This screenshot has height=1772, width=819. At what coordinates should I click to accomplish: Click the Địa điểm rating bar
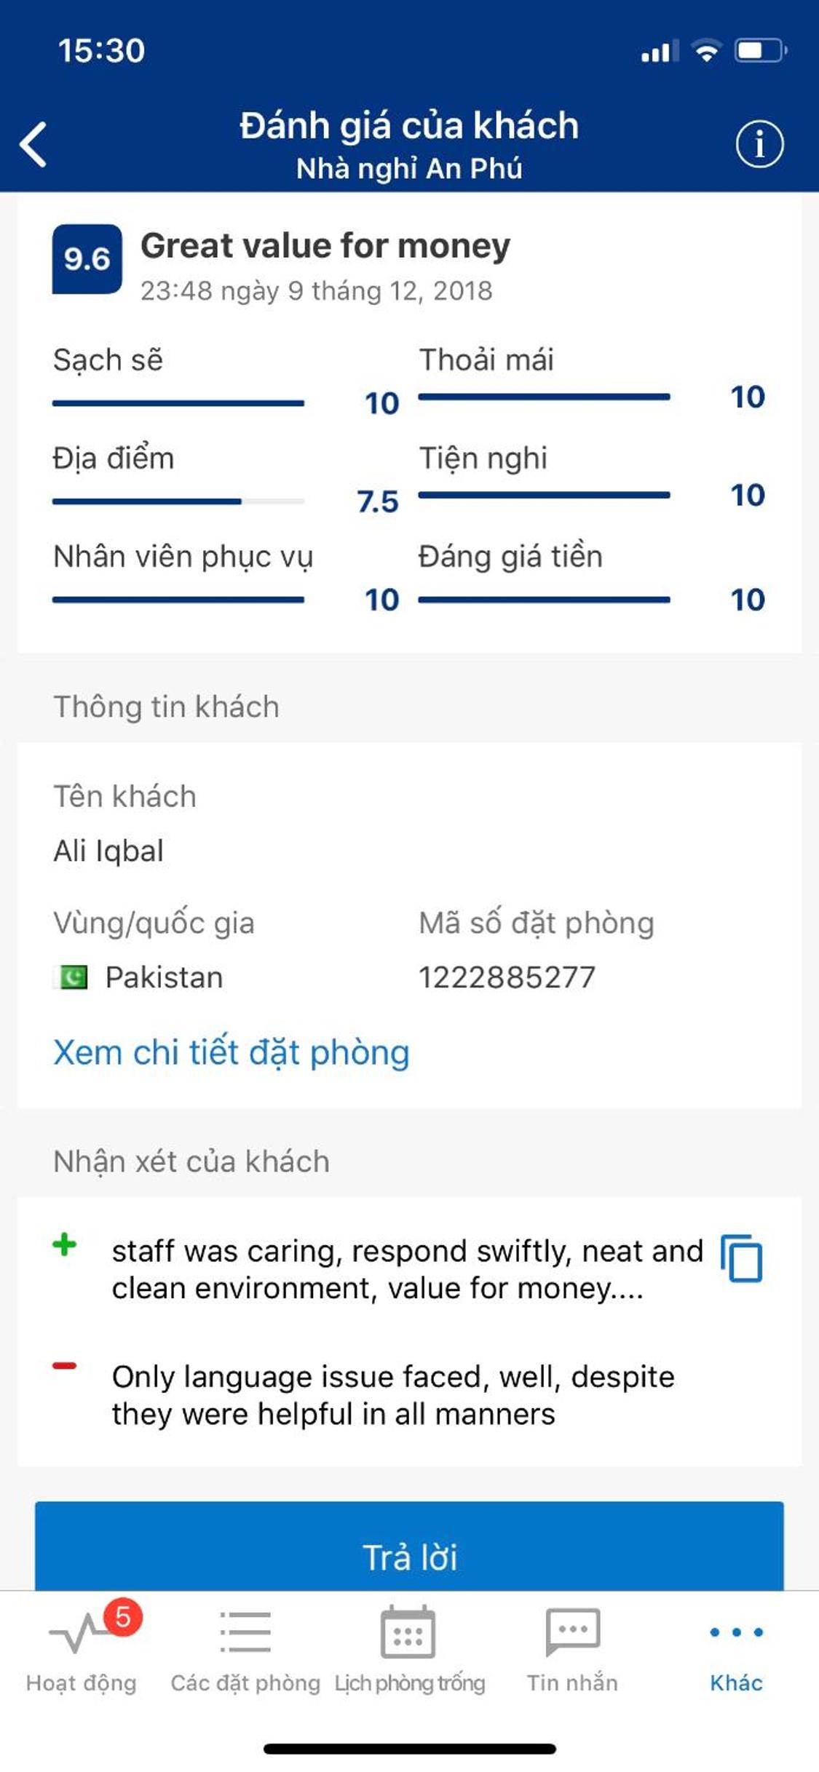coord(178,501)
